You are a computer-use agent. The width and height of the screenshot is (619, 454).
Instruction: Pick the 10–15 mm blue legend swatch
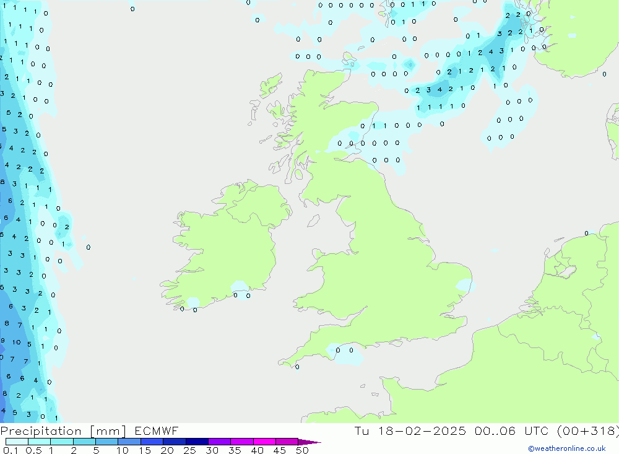[x=129, y=442]
